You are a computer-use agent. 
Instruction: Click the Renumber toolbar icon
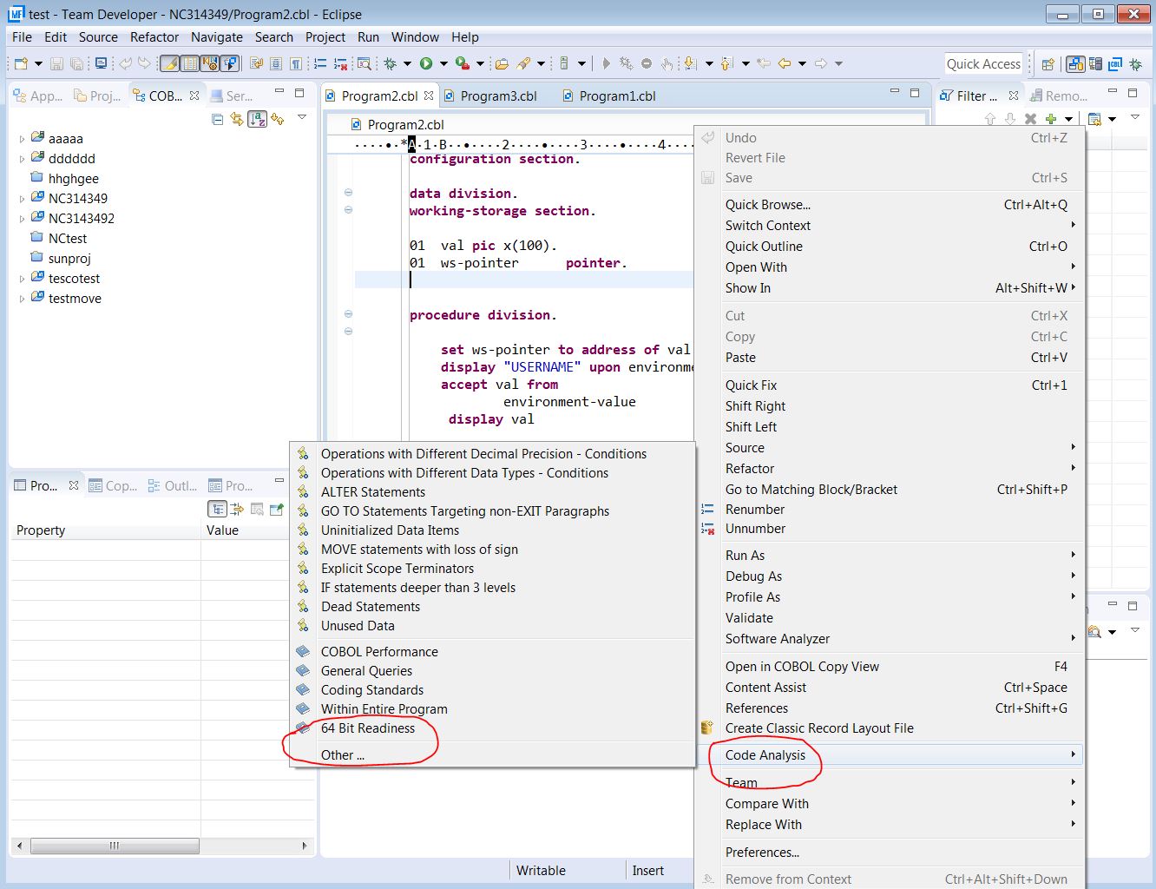click(320, 63)
